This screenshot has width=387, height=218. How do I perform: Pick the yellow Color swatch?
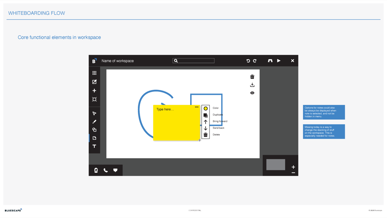click(205, 108)
